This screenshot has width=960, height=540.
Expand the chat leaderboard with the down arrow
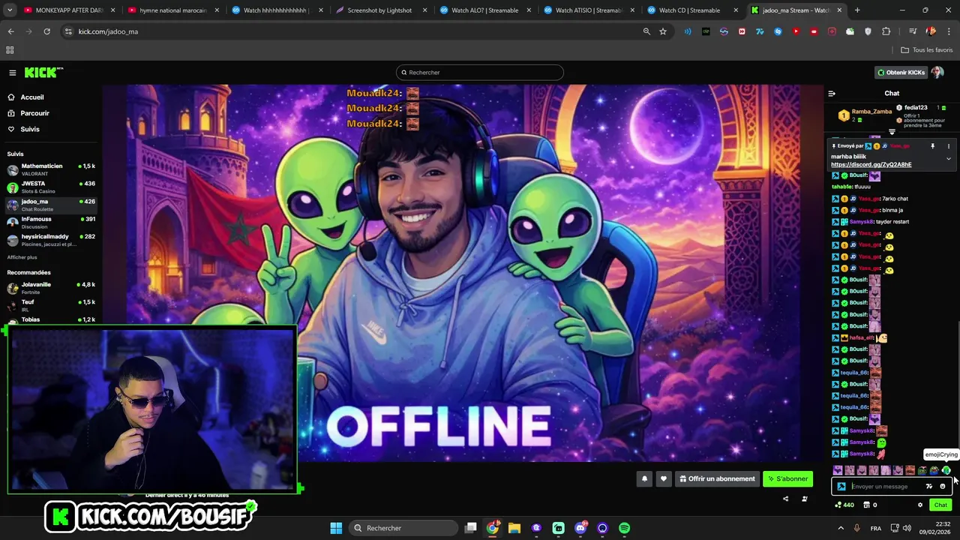[892, 132]
